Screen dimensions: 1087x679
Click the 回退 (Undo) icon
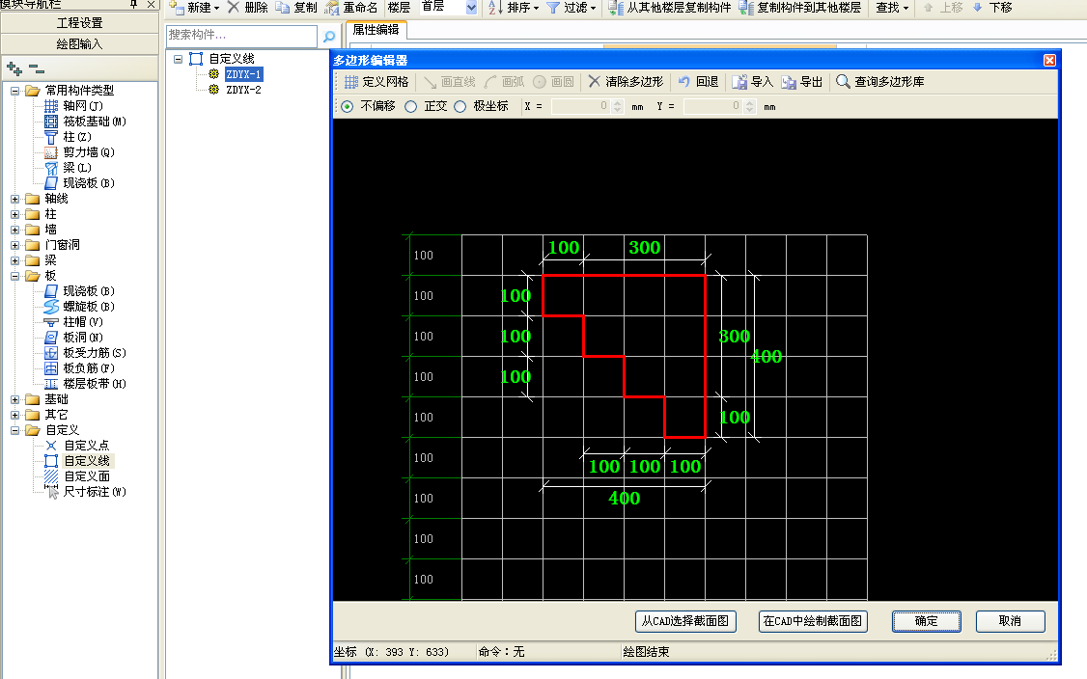point(684,82)
